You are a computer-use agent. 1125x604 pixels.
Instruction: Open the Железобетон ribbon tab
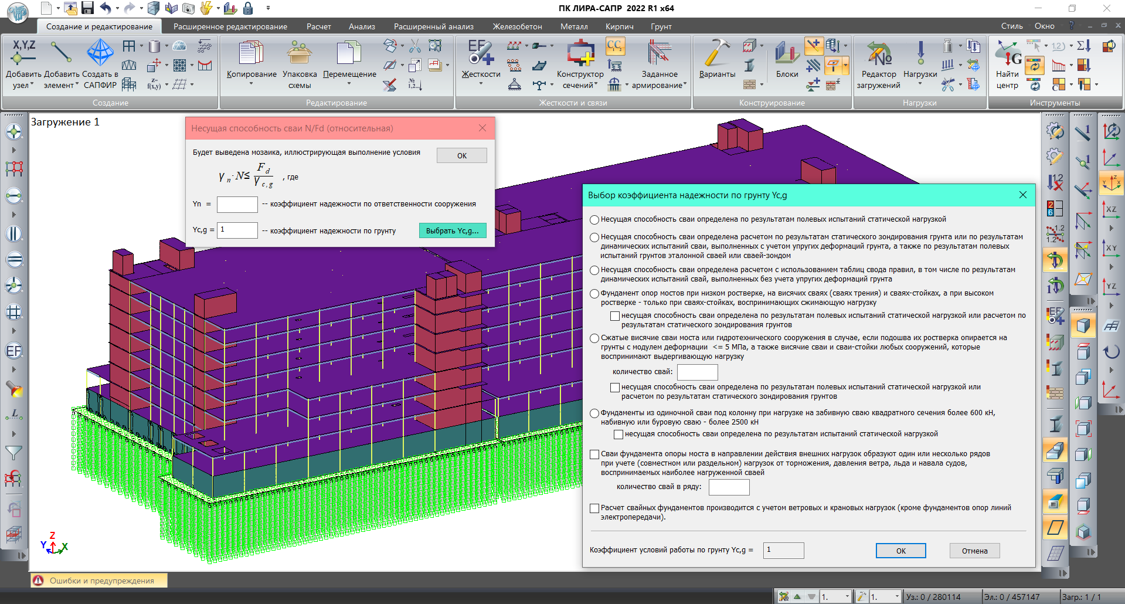[517, 26]
